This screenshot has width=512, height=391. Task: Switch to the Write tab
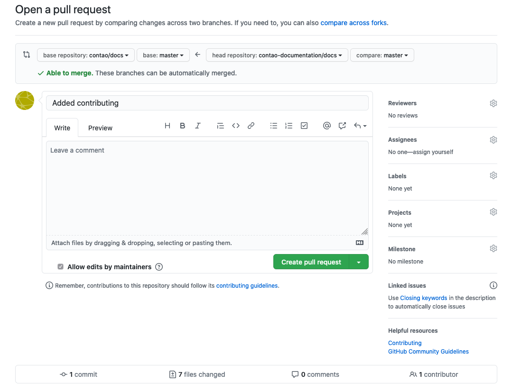pos(62,128)
